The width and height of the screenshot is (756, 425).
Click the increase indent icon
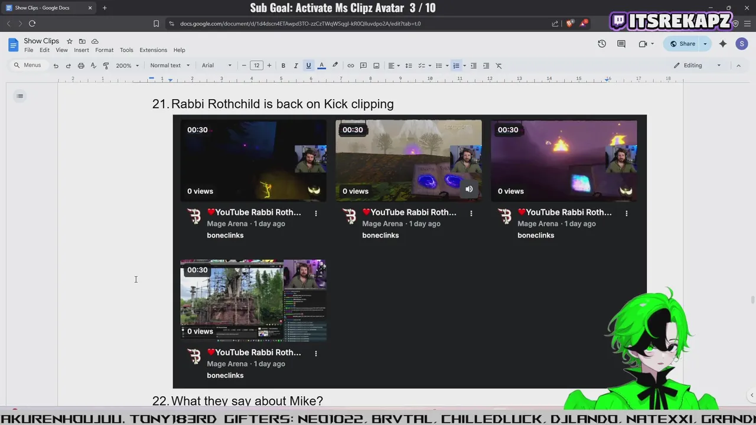(486, 66)
